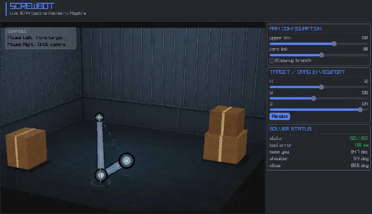Viewport: 372px width, 214px height.
Task: Click the bottom stacked cardboard box
Action: coord(225,147)
